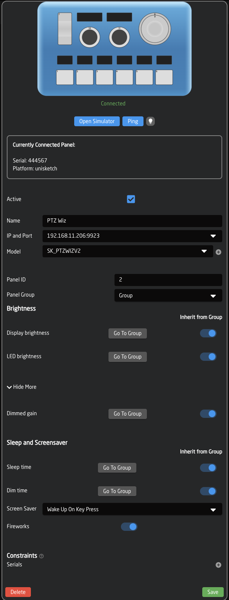Add a serial constraint with plus icon
Screen dimensions: 229x600
point(218,565)
